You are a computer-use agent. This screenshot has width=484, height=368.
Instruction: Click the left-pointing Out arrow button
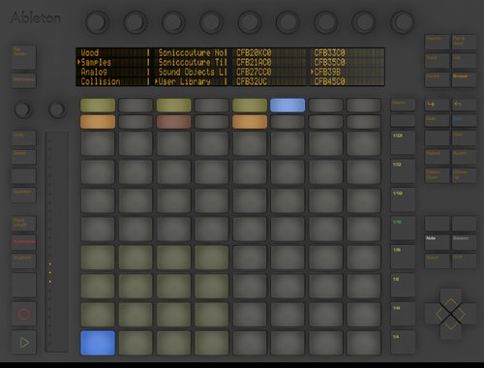click(464, 105)
